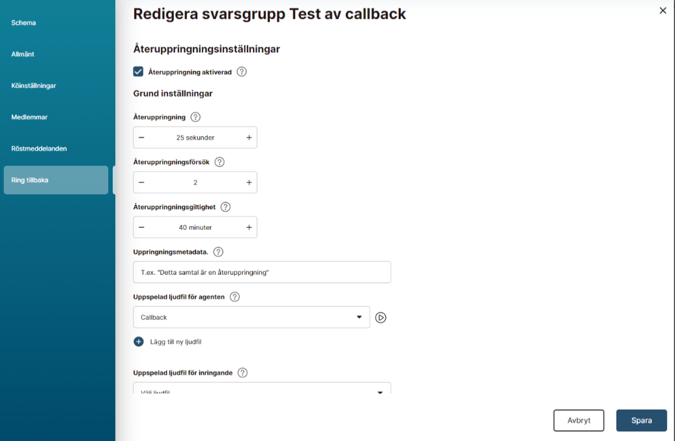This screenshot has height=441, width=675.
Task: Open the Callback audio file dropdown
Action: [251, 318]
